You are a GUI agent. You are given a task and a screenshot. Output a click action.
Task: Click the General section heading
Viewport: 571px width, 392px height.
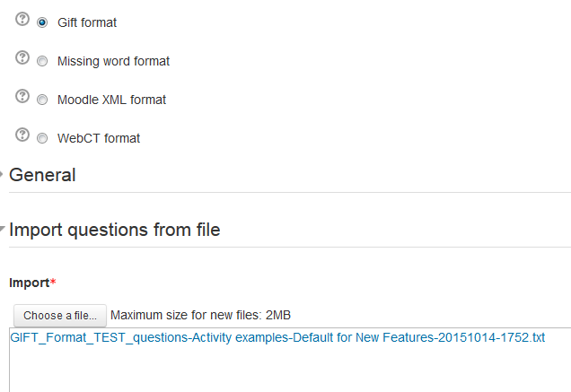42,175
